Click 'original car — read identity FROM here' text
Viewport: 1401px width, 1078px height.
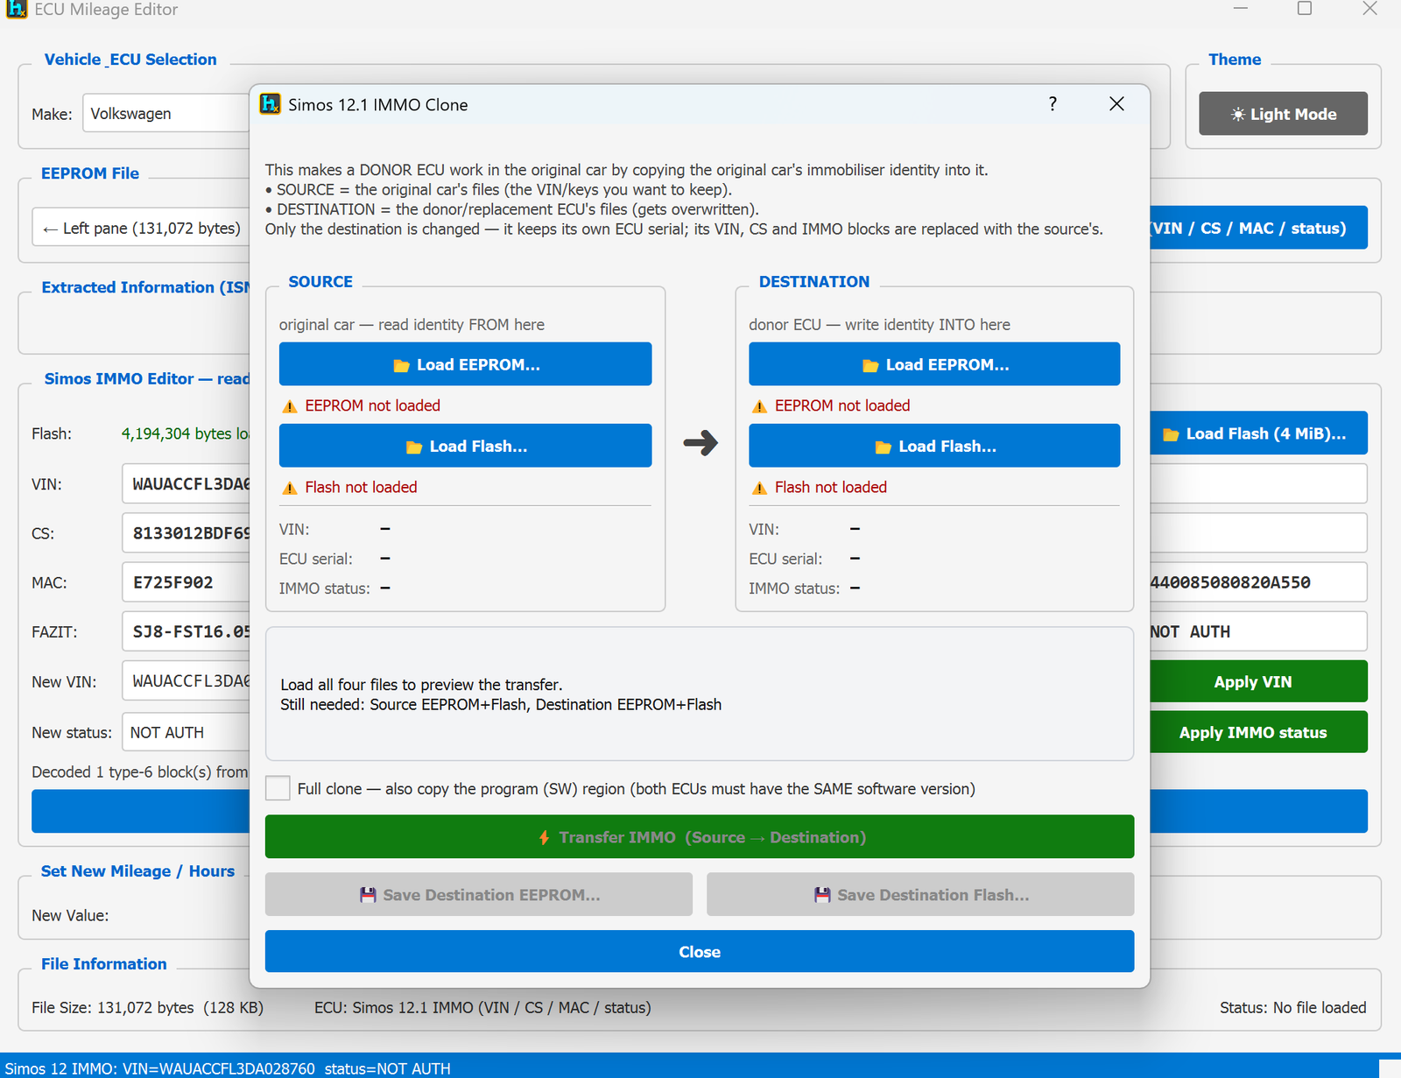point(412,325)
